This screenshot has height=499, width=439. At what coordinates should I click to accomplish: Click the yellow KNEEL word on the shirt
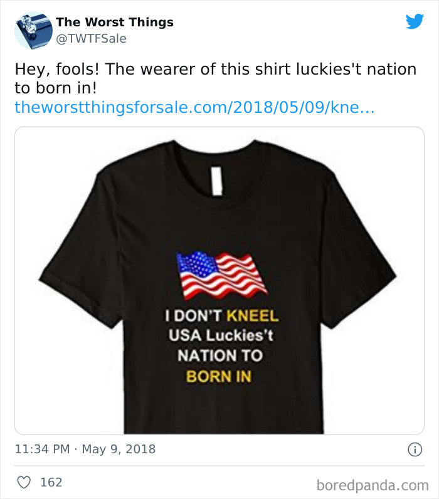253,316
